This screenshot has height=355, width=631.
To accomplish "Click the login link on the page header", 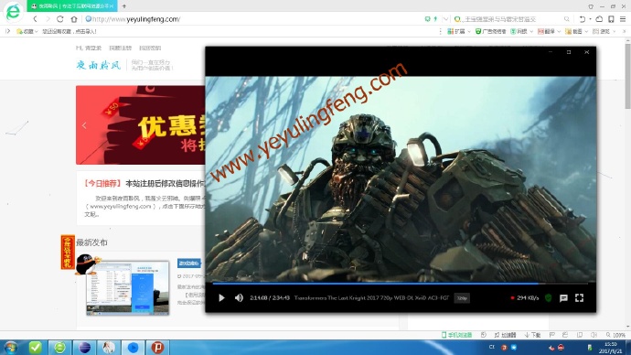I will click(x=89, y=48).
